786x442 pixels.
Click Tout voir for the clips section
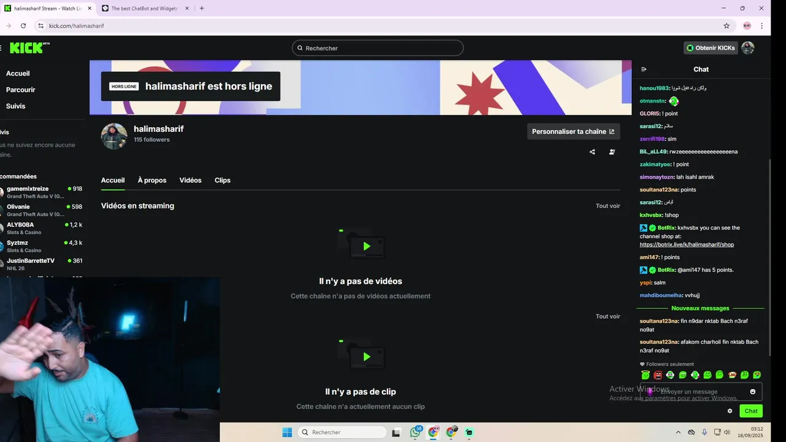608,317
